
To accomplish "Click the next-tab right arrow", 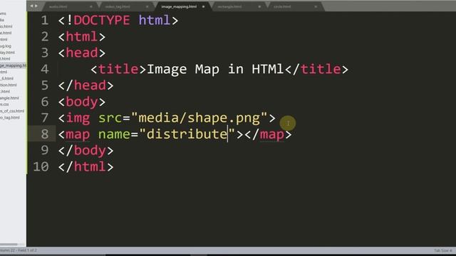I will click(x=36, y=6).
